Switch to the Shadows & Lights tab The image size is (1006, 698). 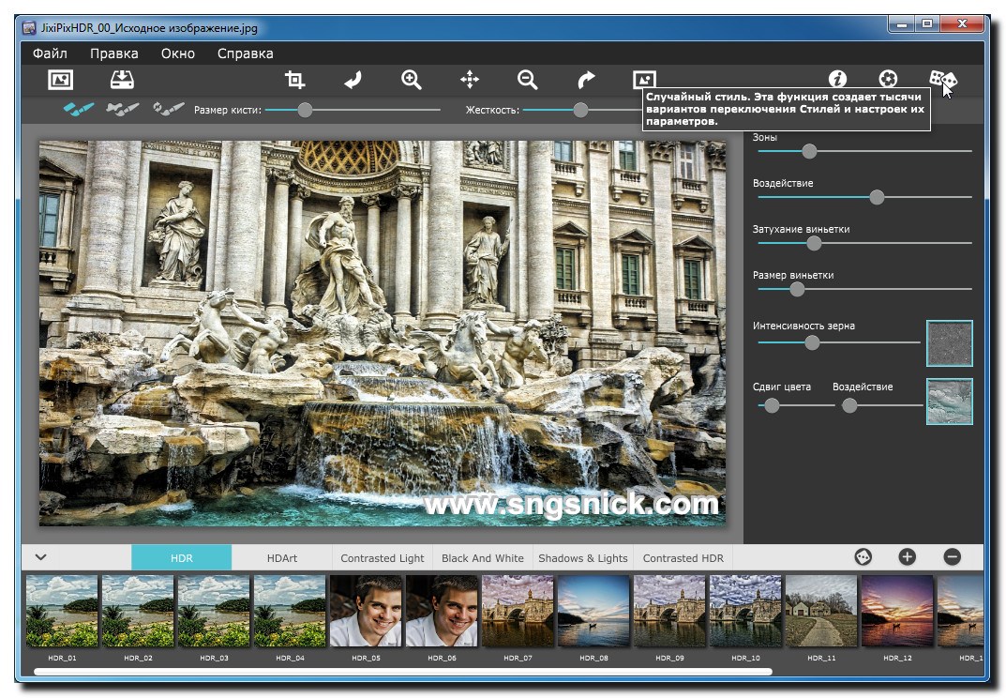(582, 558)
